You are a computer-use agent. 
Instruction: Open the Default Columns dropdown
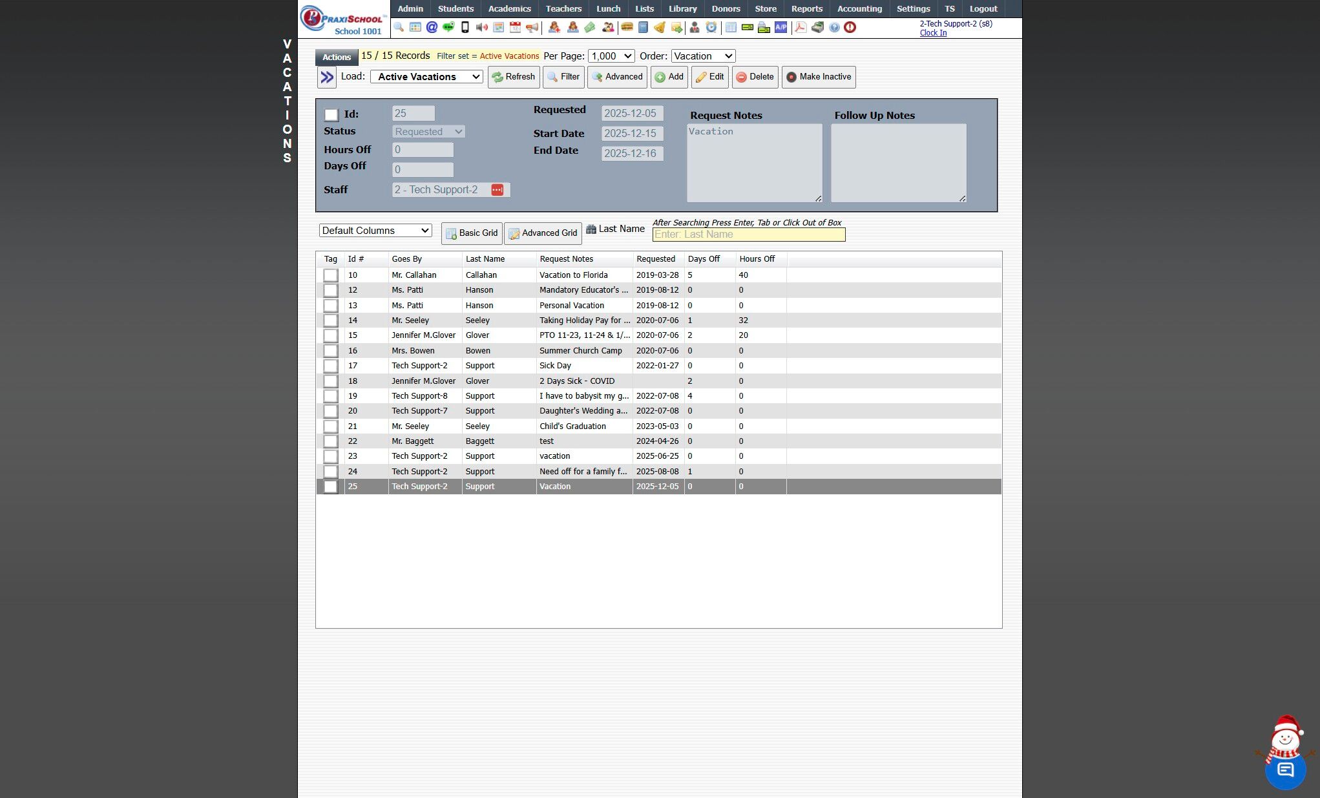375,231
